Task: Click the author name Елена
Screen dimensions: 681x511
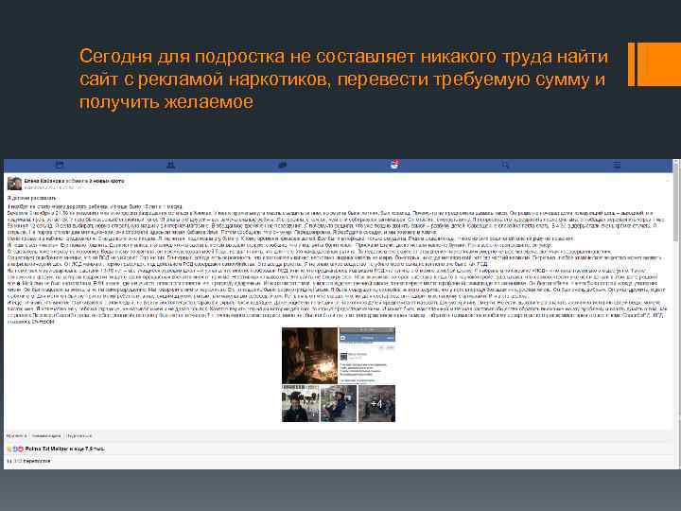Action: [44, 181]
